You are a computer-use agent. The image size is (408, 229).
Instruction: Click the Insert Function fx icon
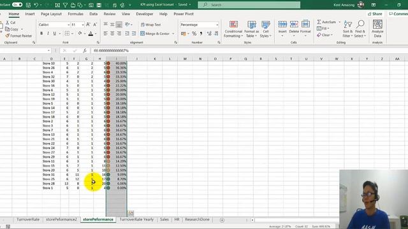coord(85,51)
